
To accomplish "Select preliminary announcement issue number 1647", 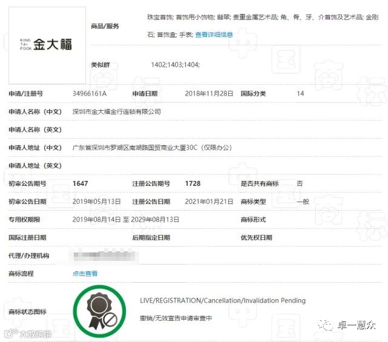I will click(80, 183).
